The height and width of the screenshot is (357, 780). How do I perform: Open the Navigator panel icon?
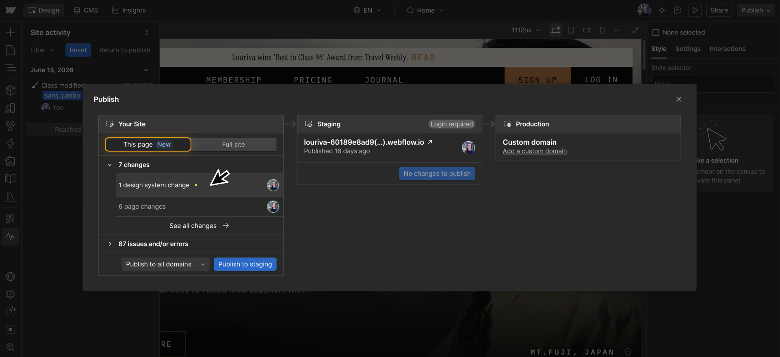[11, 68]
